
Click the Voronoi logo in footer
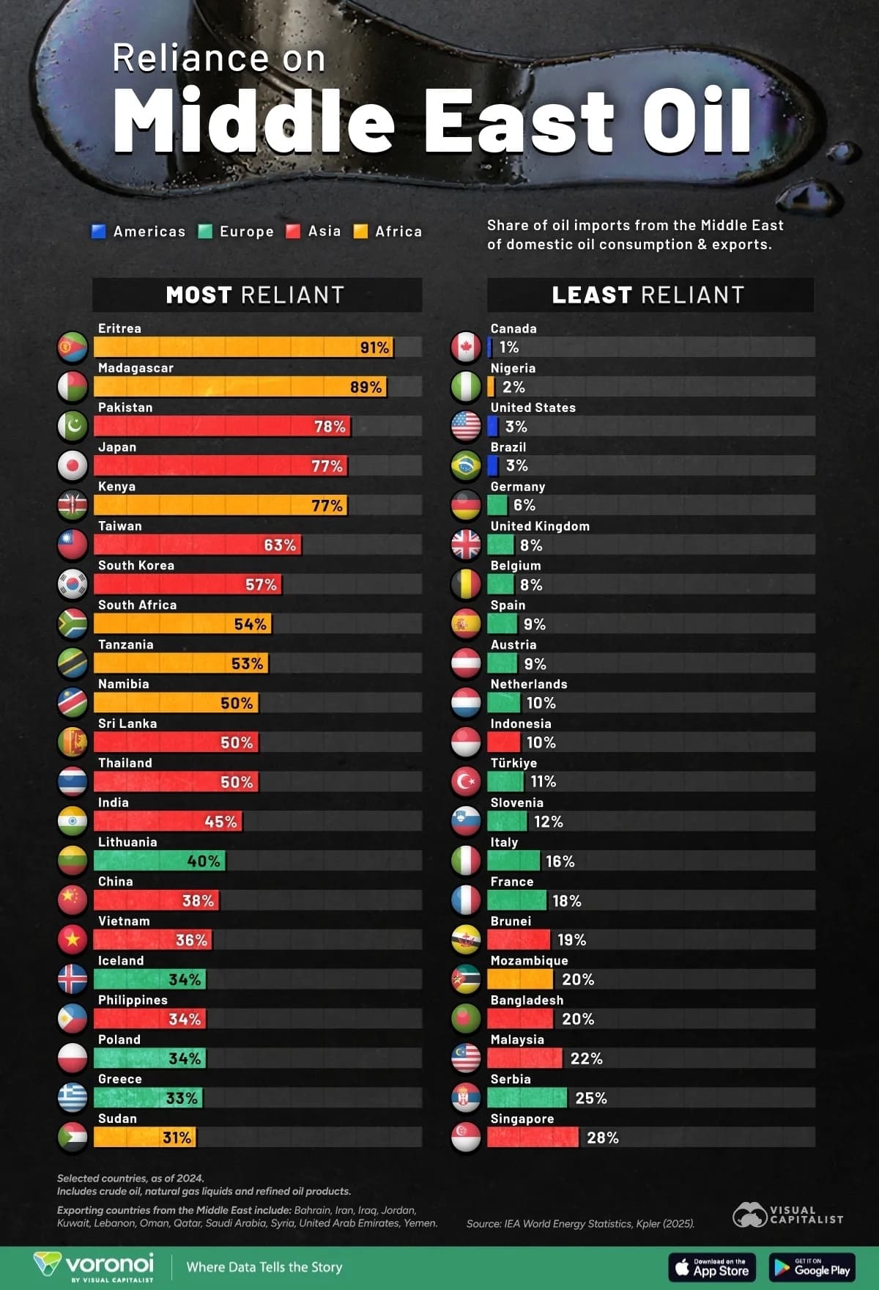click(94, 1267)
